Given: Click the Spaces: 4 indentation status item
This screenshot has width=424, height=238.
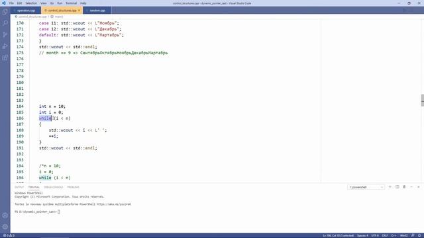Looking at the screenshot, I should coord(362,235).
